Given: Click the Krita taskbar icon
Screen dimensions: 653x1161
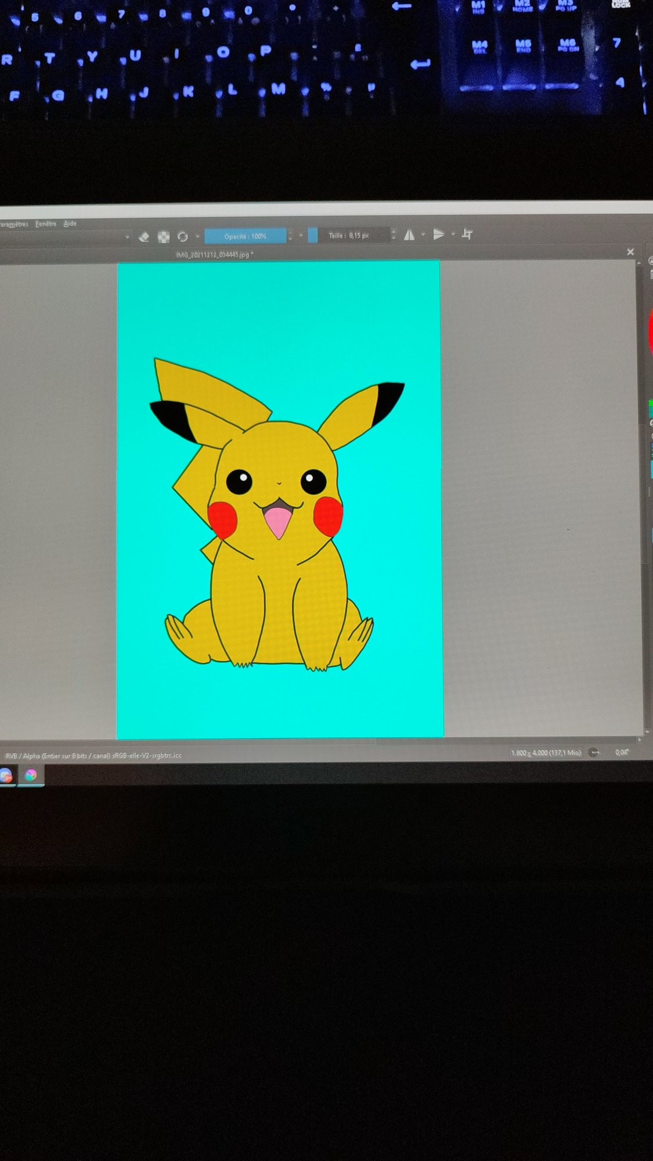Looking at the screenshot, I should pyautogui.click(x=31, y=774).
